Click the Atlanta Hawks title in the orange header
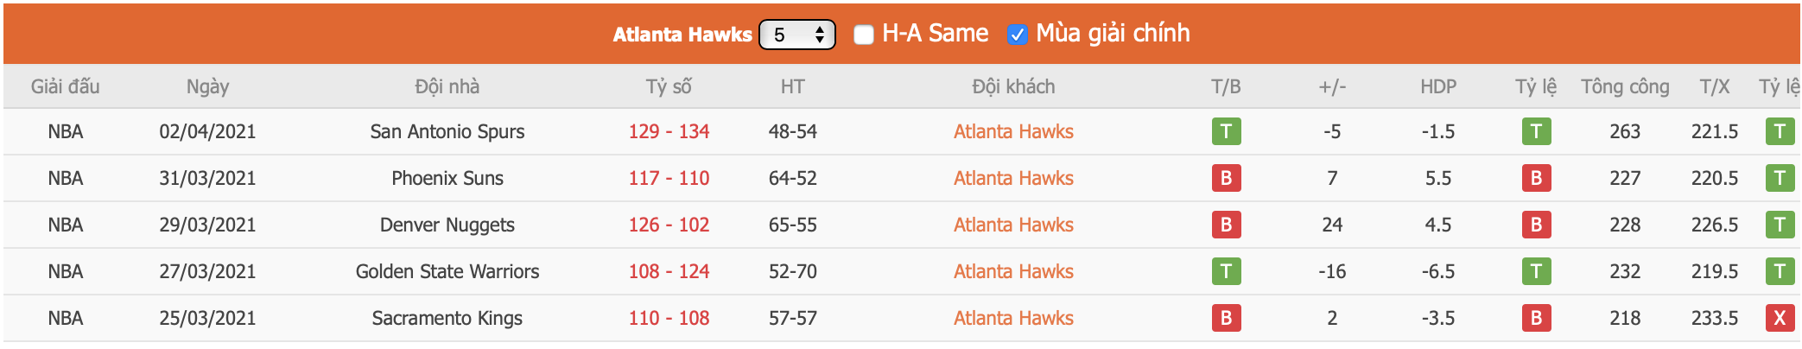Screen dimensions: 1802x349 point(682,35)
